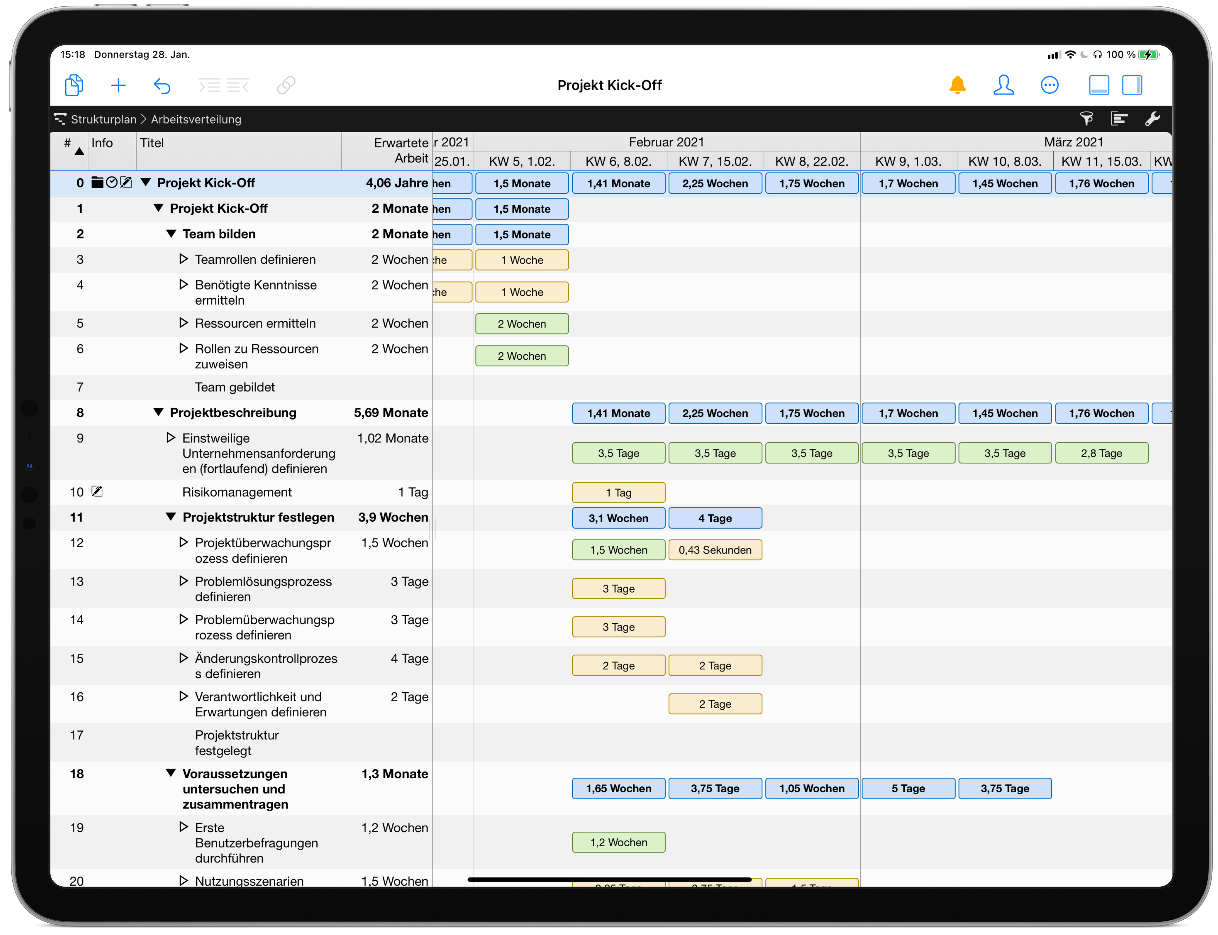Open the more options ellipsis menu
This screenshot has width=1218, height=935.
1050,85
